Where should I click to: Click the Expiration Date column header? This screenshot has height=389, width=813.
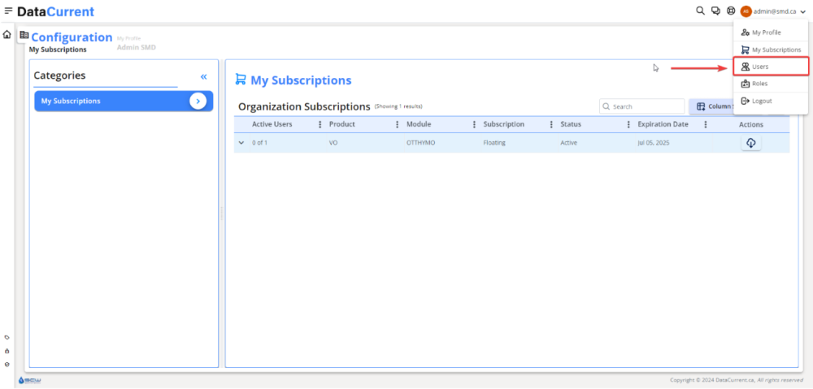coord(663,124)
